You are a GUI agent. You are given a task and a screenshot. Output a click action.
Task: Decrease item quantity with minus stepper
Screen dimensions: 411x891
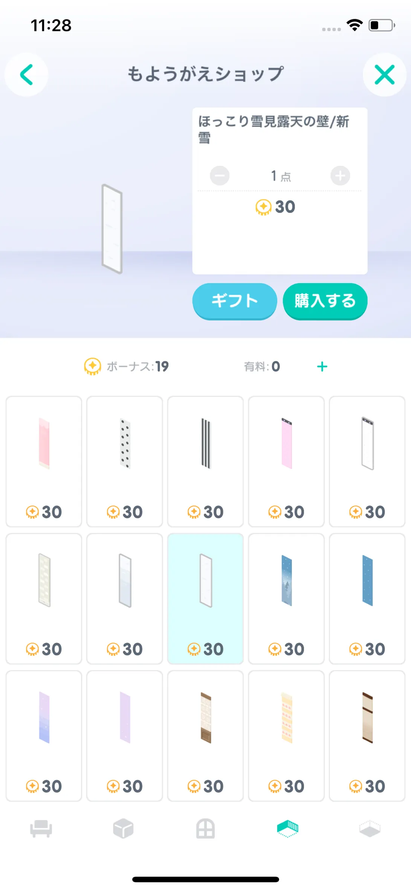pos(220,176)
